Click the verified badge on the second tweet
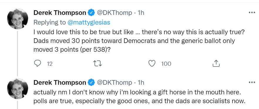The height and width of the screenshot is (109, 259). click(91, 83)
